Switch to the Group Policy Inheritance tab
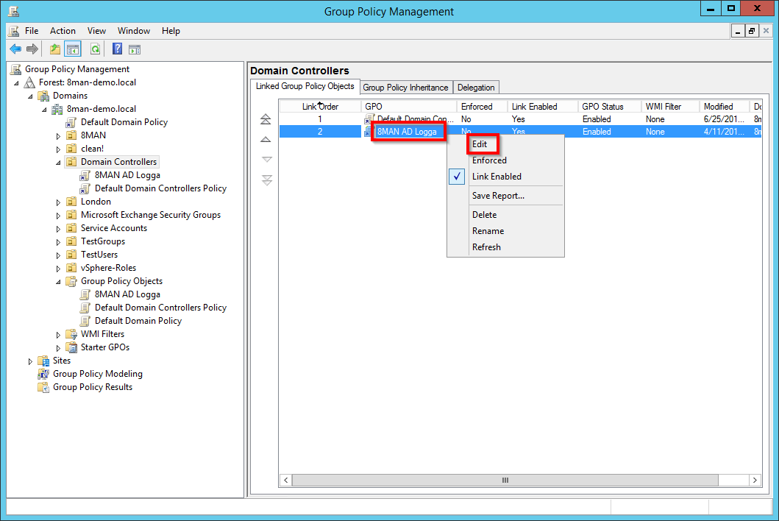This screenshot has height=521, width=779. point(405,88)
